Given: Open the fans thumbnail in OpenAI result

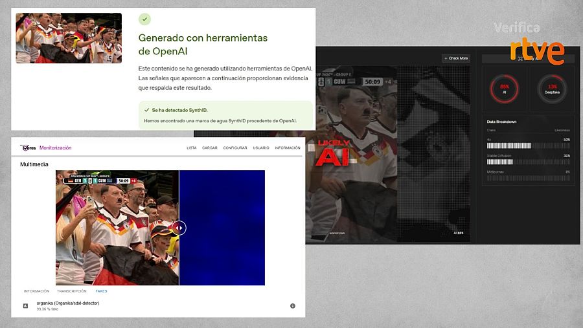Looking at the screenshot, I should [69, 38].
